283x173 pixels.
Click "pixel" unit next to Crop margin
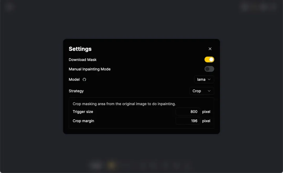206,121
